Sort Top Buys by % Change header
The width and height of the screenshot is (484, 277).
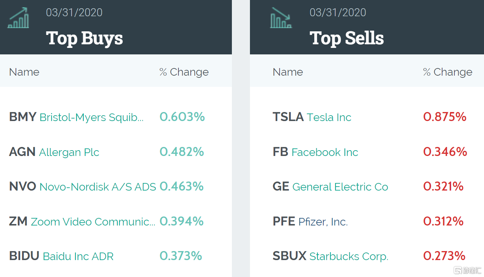tap(184, 72)
